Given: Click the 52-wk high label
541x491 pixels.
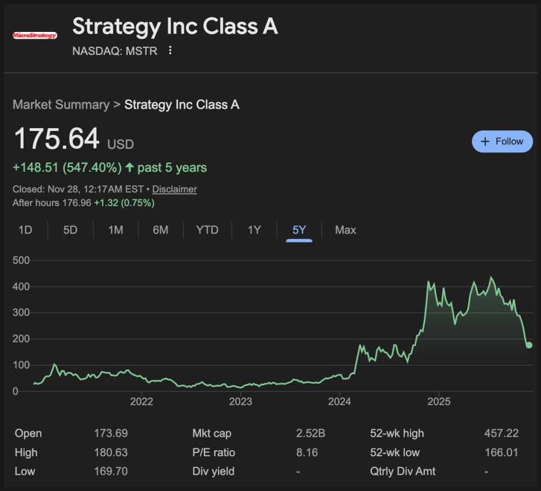Looking at the screenshot, I should [x=397, y=433].
